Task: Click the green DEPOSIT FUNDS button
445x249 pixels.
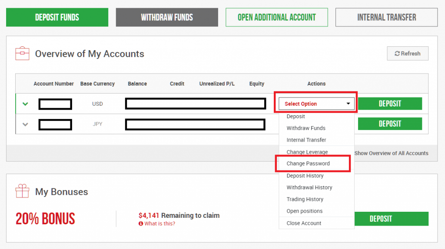Action: pos(57,17)
